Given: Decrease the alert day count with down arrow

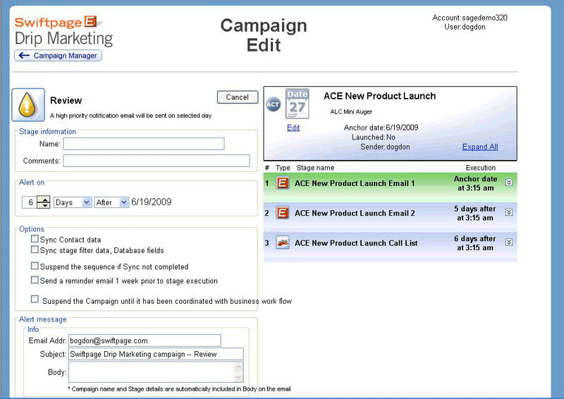Looking at the screenshot, I should pos(44,205).
